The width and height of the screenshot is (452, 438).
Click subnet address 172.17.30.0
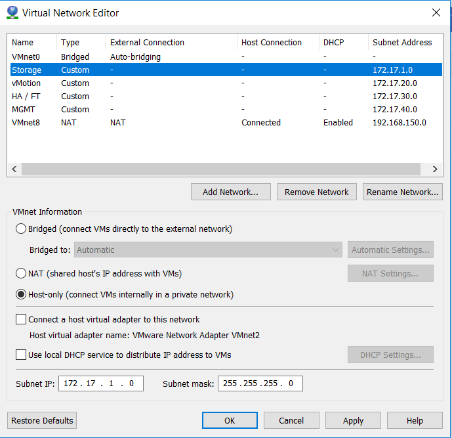(x=395, y=96)
